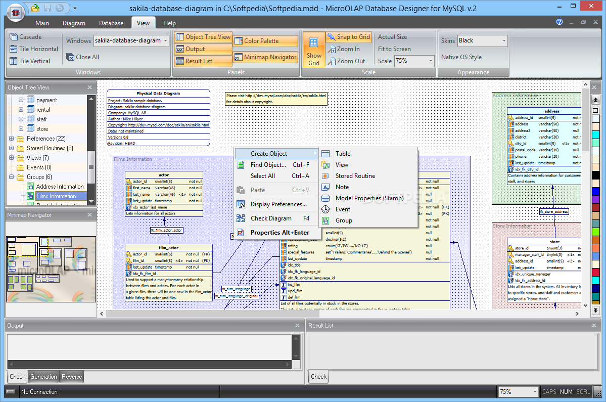Switch to Generation output tab

(x=43, y=377)
